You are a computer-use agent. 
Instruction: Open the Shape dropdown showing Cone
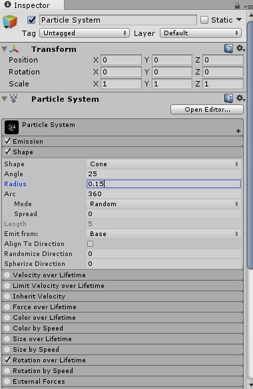coord(164,164)
